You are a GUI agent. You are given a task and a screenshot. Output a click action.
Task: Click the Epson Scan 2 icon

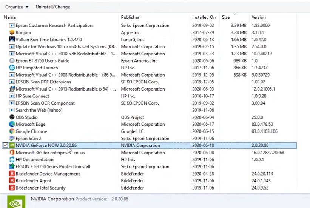pyautogui.click(x=12, y=138)
